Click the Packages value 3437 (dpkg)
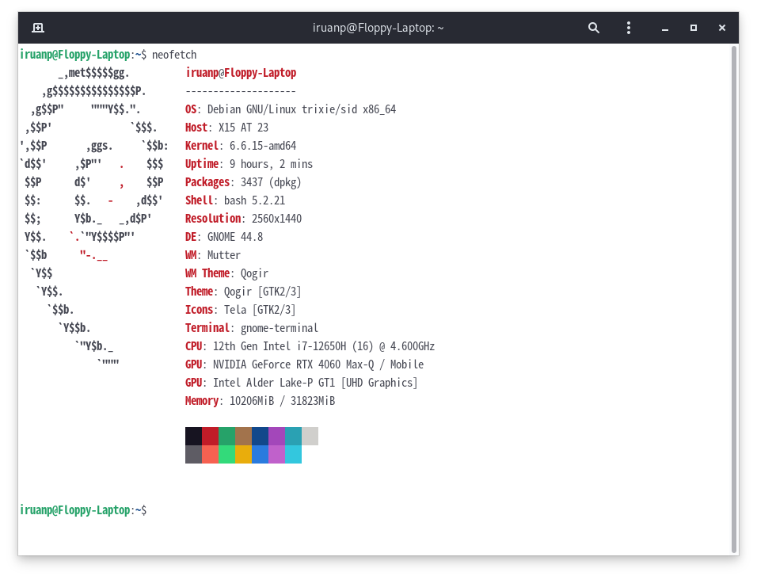 (271, 182)
